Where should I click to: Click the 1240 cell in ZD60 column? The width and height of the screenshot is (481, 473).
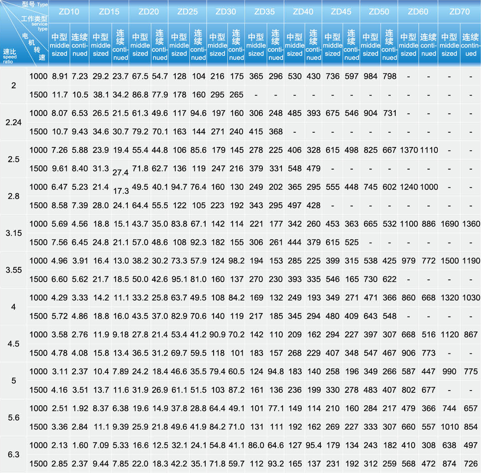[x=409, y=187]
